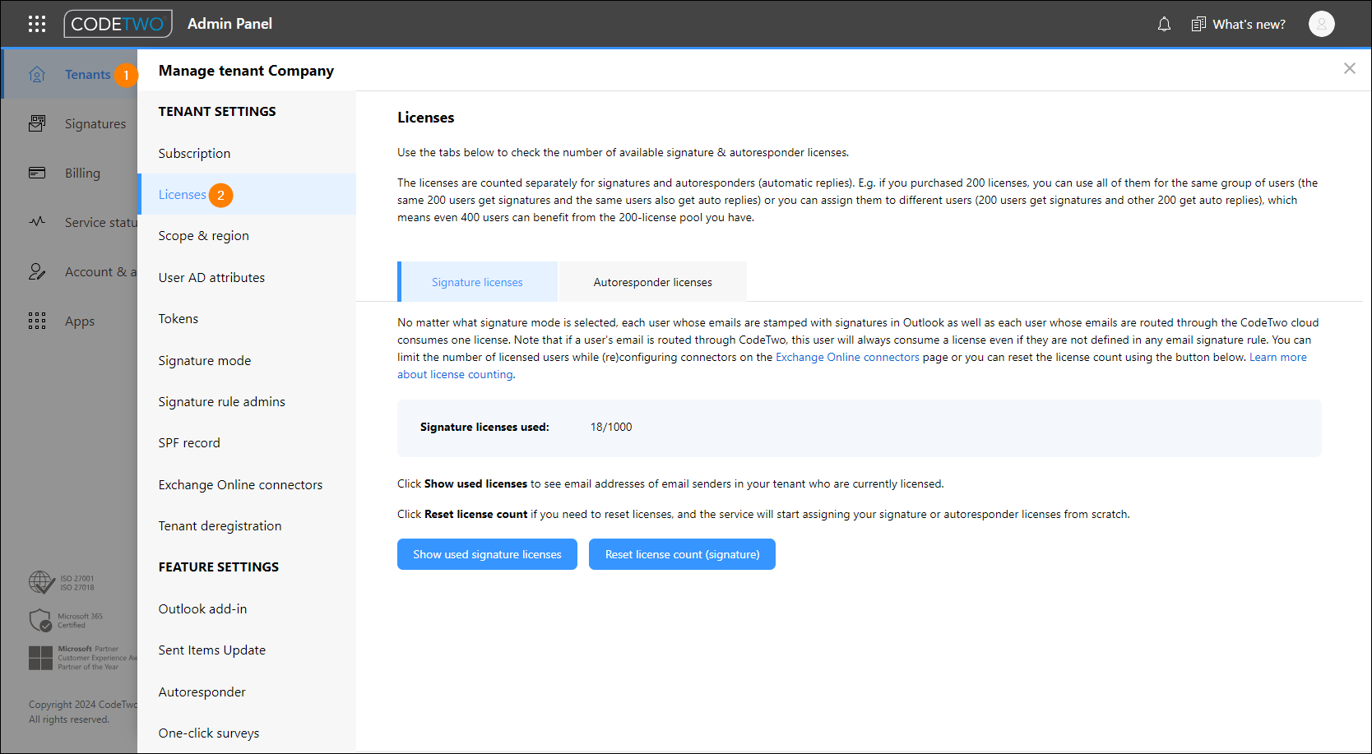1372x754 pixels.
Task: Click the Signatures sidebar icon
Action: pos(37,124)
